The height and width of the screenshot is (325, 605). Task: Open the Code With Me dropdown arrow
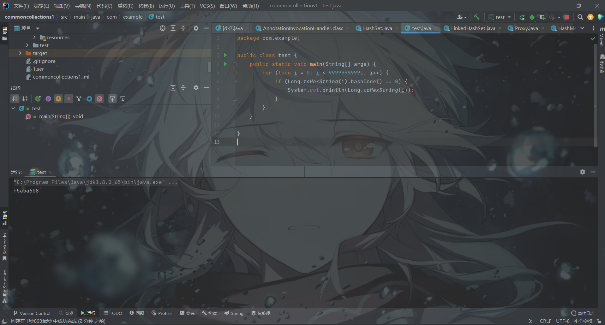[465, 17]
